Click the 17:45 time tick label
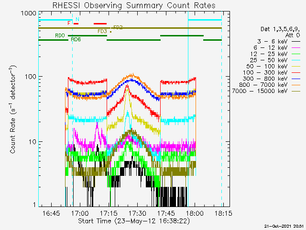The height and width of the screenshot is (230, 306). tap(166, 213)
